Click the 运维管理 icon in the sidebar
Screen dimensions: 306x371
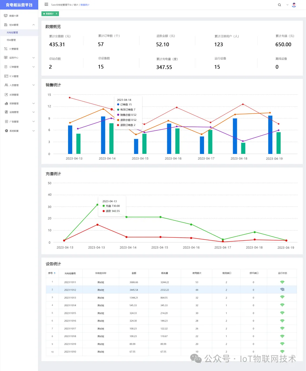click(6, 112)
